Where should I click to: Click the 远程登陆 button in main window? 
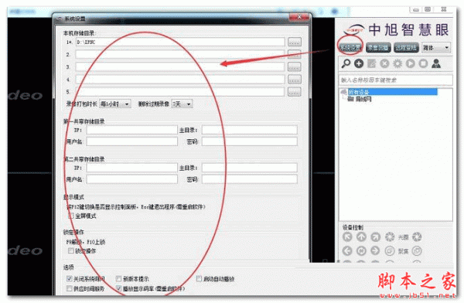pos(406,47)
